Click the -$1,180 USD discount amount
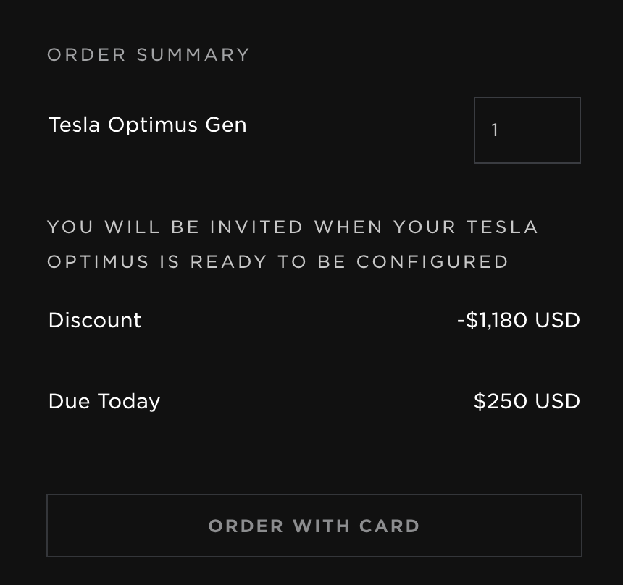The width and height of the screenshot is (623, 585). 518,320
